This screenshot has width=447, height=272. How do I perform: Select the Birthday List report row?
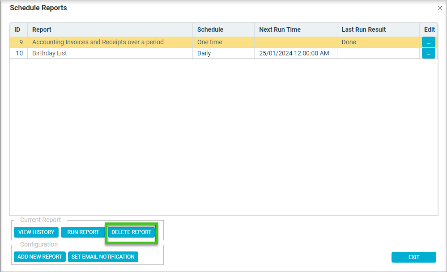[224, 53]
